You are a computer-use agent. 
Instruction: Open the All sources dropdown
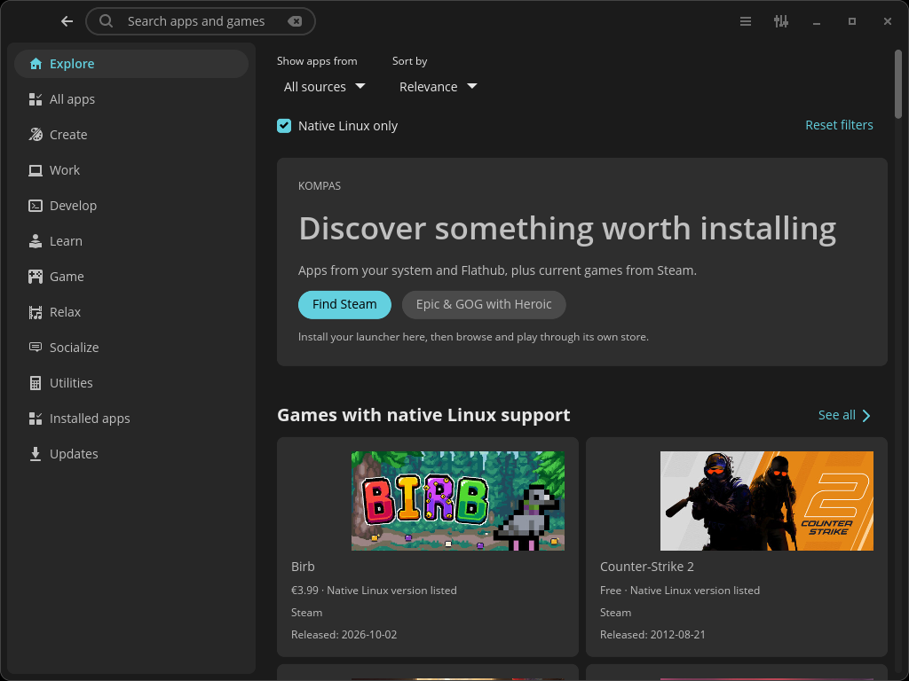324,87
